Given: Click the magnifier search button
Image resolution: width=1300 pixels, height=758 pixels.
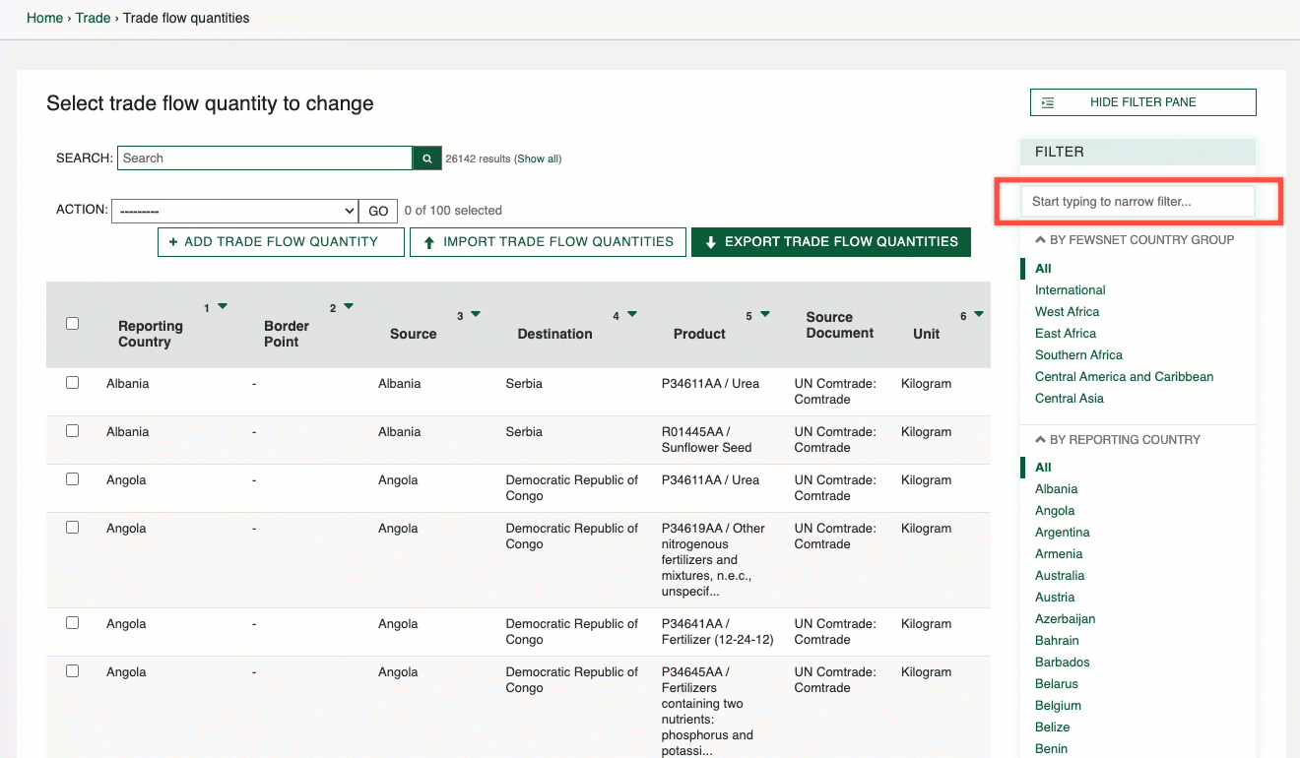Looking at the screenshot, I should (426, 158).
